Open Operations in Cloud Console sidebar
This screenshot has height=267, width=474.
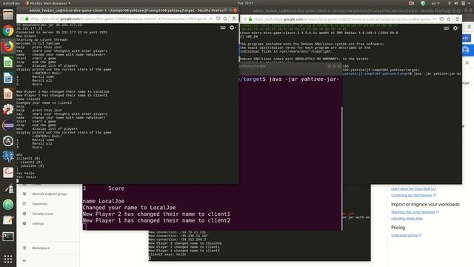click(39, 204)
